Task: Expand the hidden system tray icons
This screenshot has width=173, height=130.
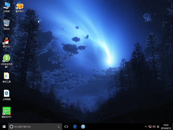Action: click(146, 126)
